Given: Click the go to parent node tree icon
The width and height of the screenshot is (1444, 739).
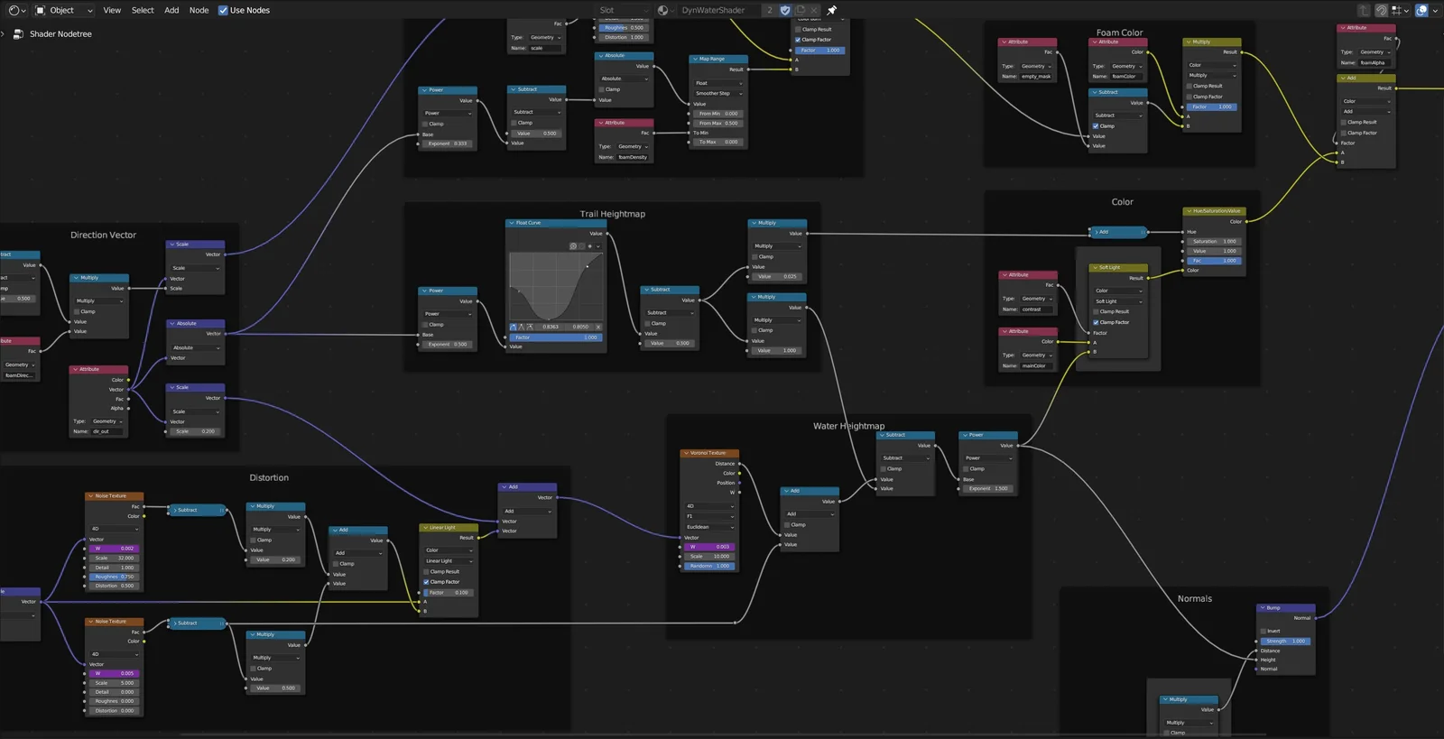Looking at the screenshot, I should (1364, 10).
